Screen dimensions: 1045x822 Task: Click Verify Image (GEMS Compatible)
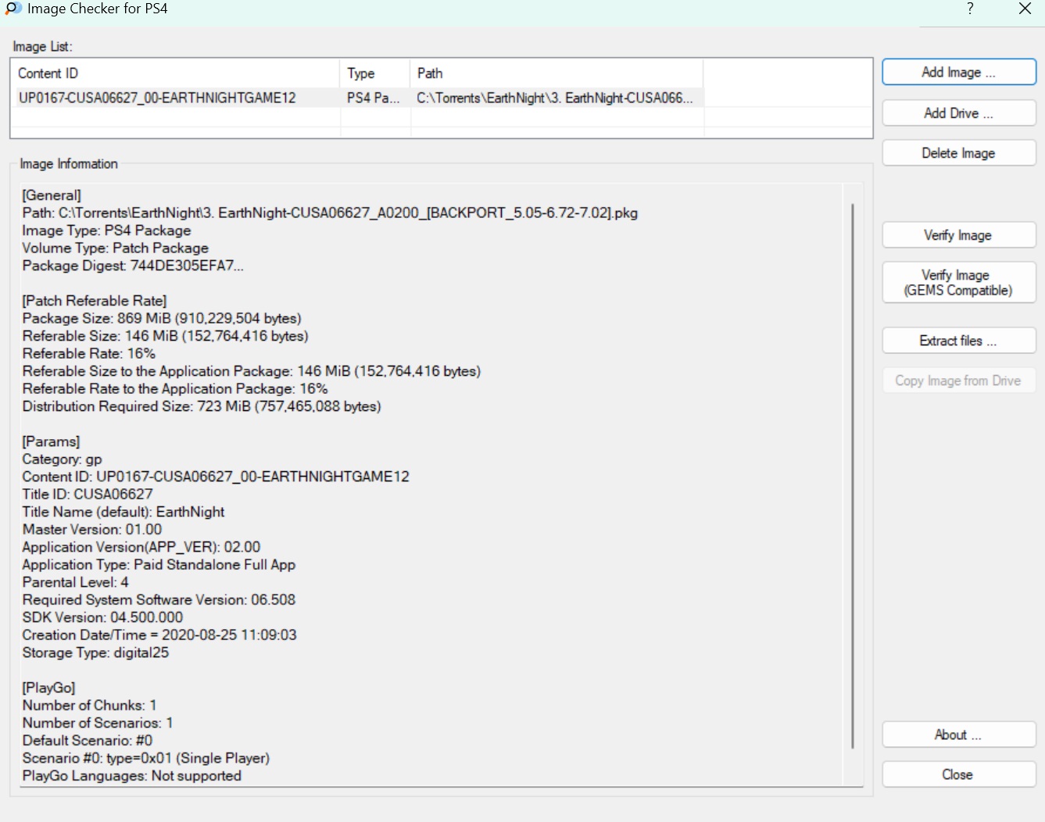958,283
